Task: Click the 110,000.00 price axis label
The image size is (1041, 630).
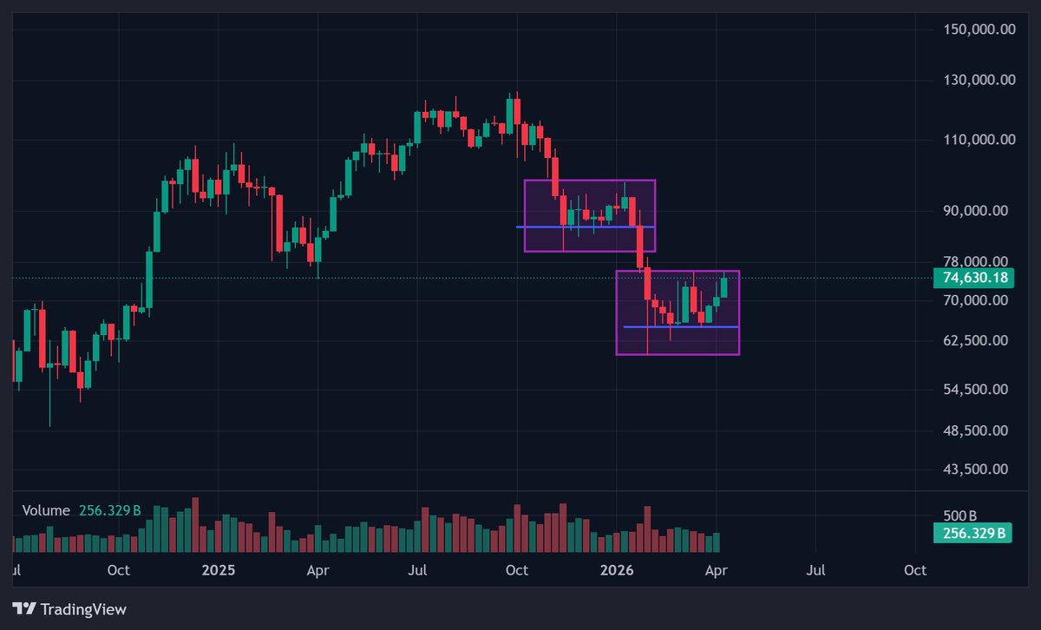Action: coord(979,139)
